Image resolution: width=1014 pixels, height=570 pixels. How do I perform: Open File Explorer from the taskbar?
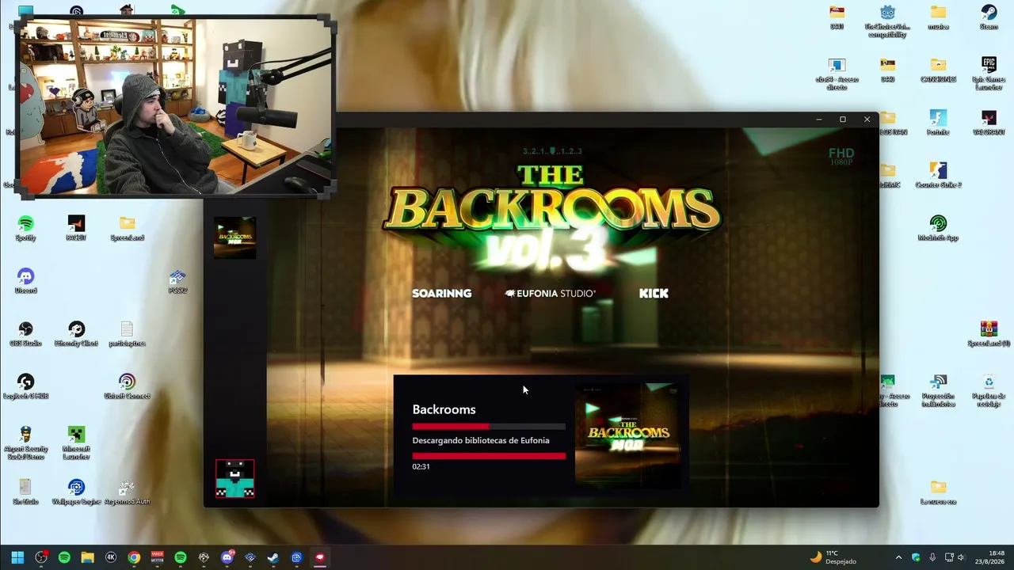pos(87,557)
